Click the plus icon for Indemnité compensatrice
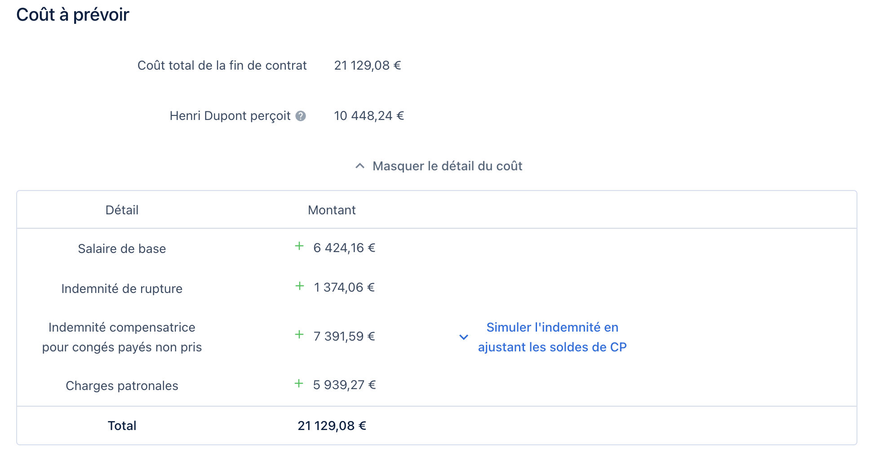Image resolution: width=879 pixels, height=470 pixels. tap(299, 334)
